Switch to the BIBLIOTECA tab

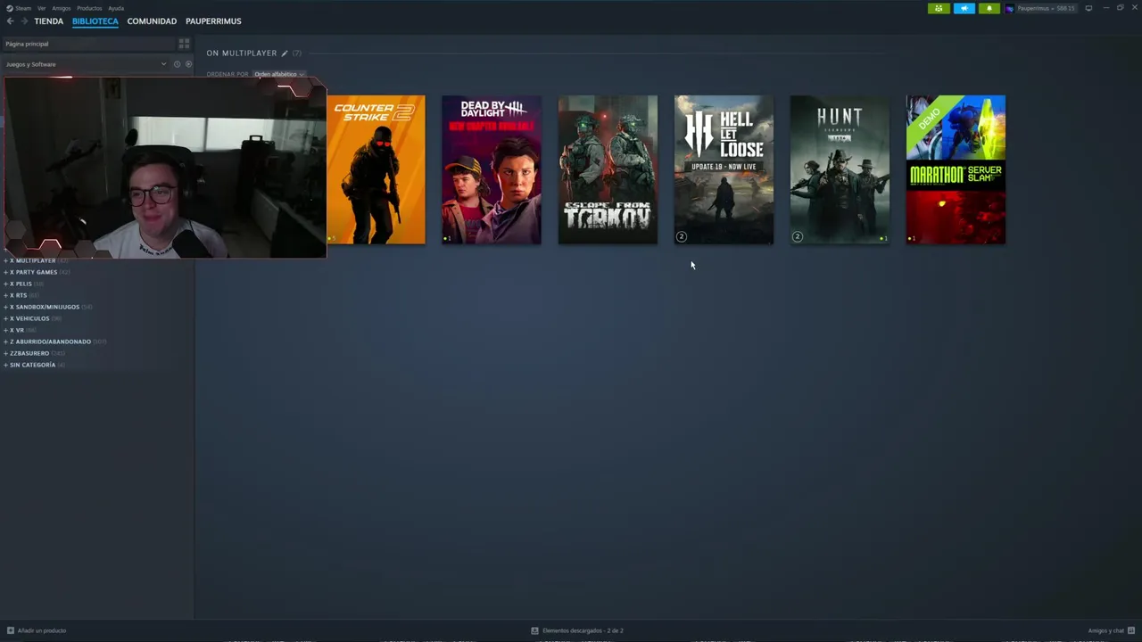95,21
